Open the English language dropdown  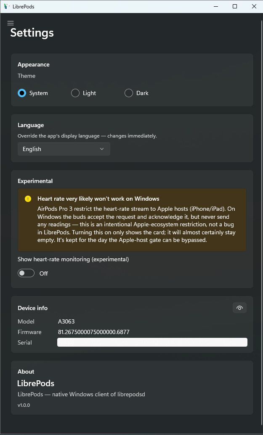[x=64, y=149]
